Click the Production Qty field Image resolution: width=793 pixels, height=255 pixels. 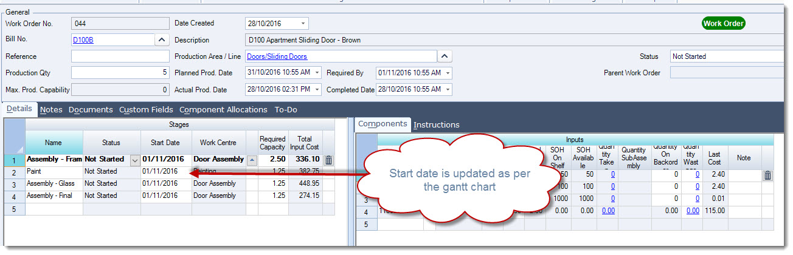(x=120, y=73)
